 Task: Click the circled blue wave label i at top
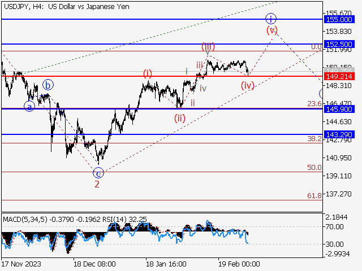pyautogui.click(x=271, y=19)
